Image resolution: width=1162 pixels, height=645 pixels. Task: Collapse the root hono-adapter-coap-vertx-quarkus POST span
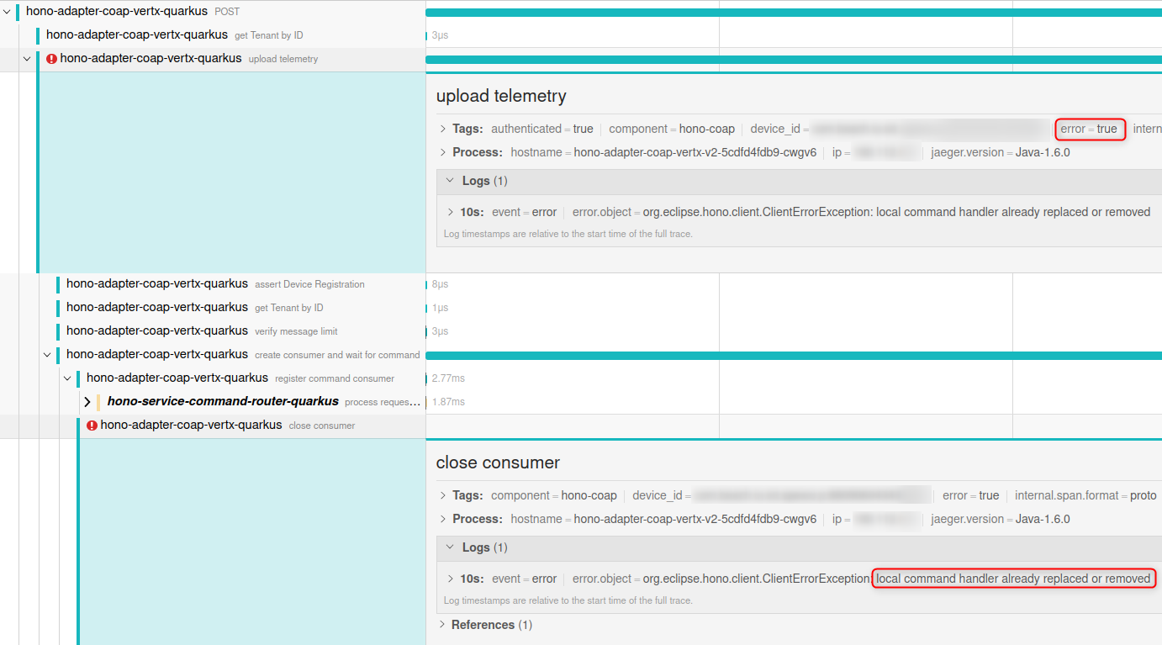[7, 11]
